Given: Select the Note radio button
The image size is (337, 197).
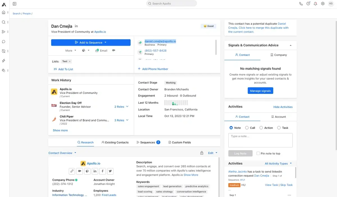Looking at the screenshot, I should pyautogui.click(x=231, y=128).
